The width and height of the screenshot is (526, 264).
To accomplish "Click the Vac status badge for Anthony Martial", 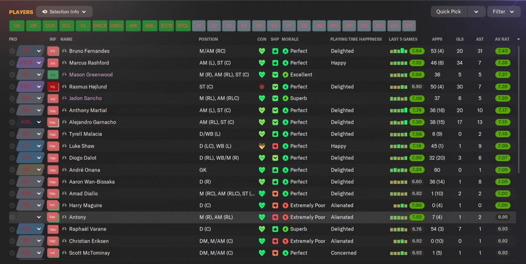I will click(x=53, y=110).
